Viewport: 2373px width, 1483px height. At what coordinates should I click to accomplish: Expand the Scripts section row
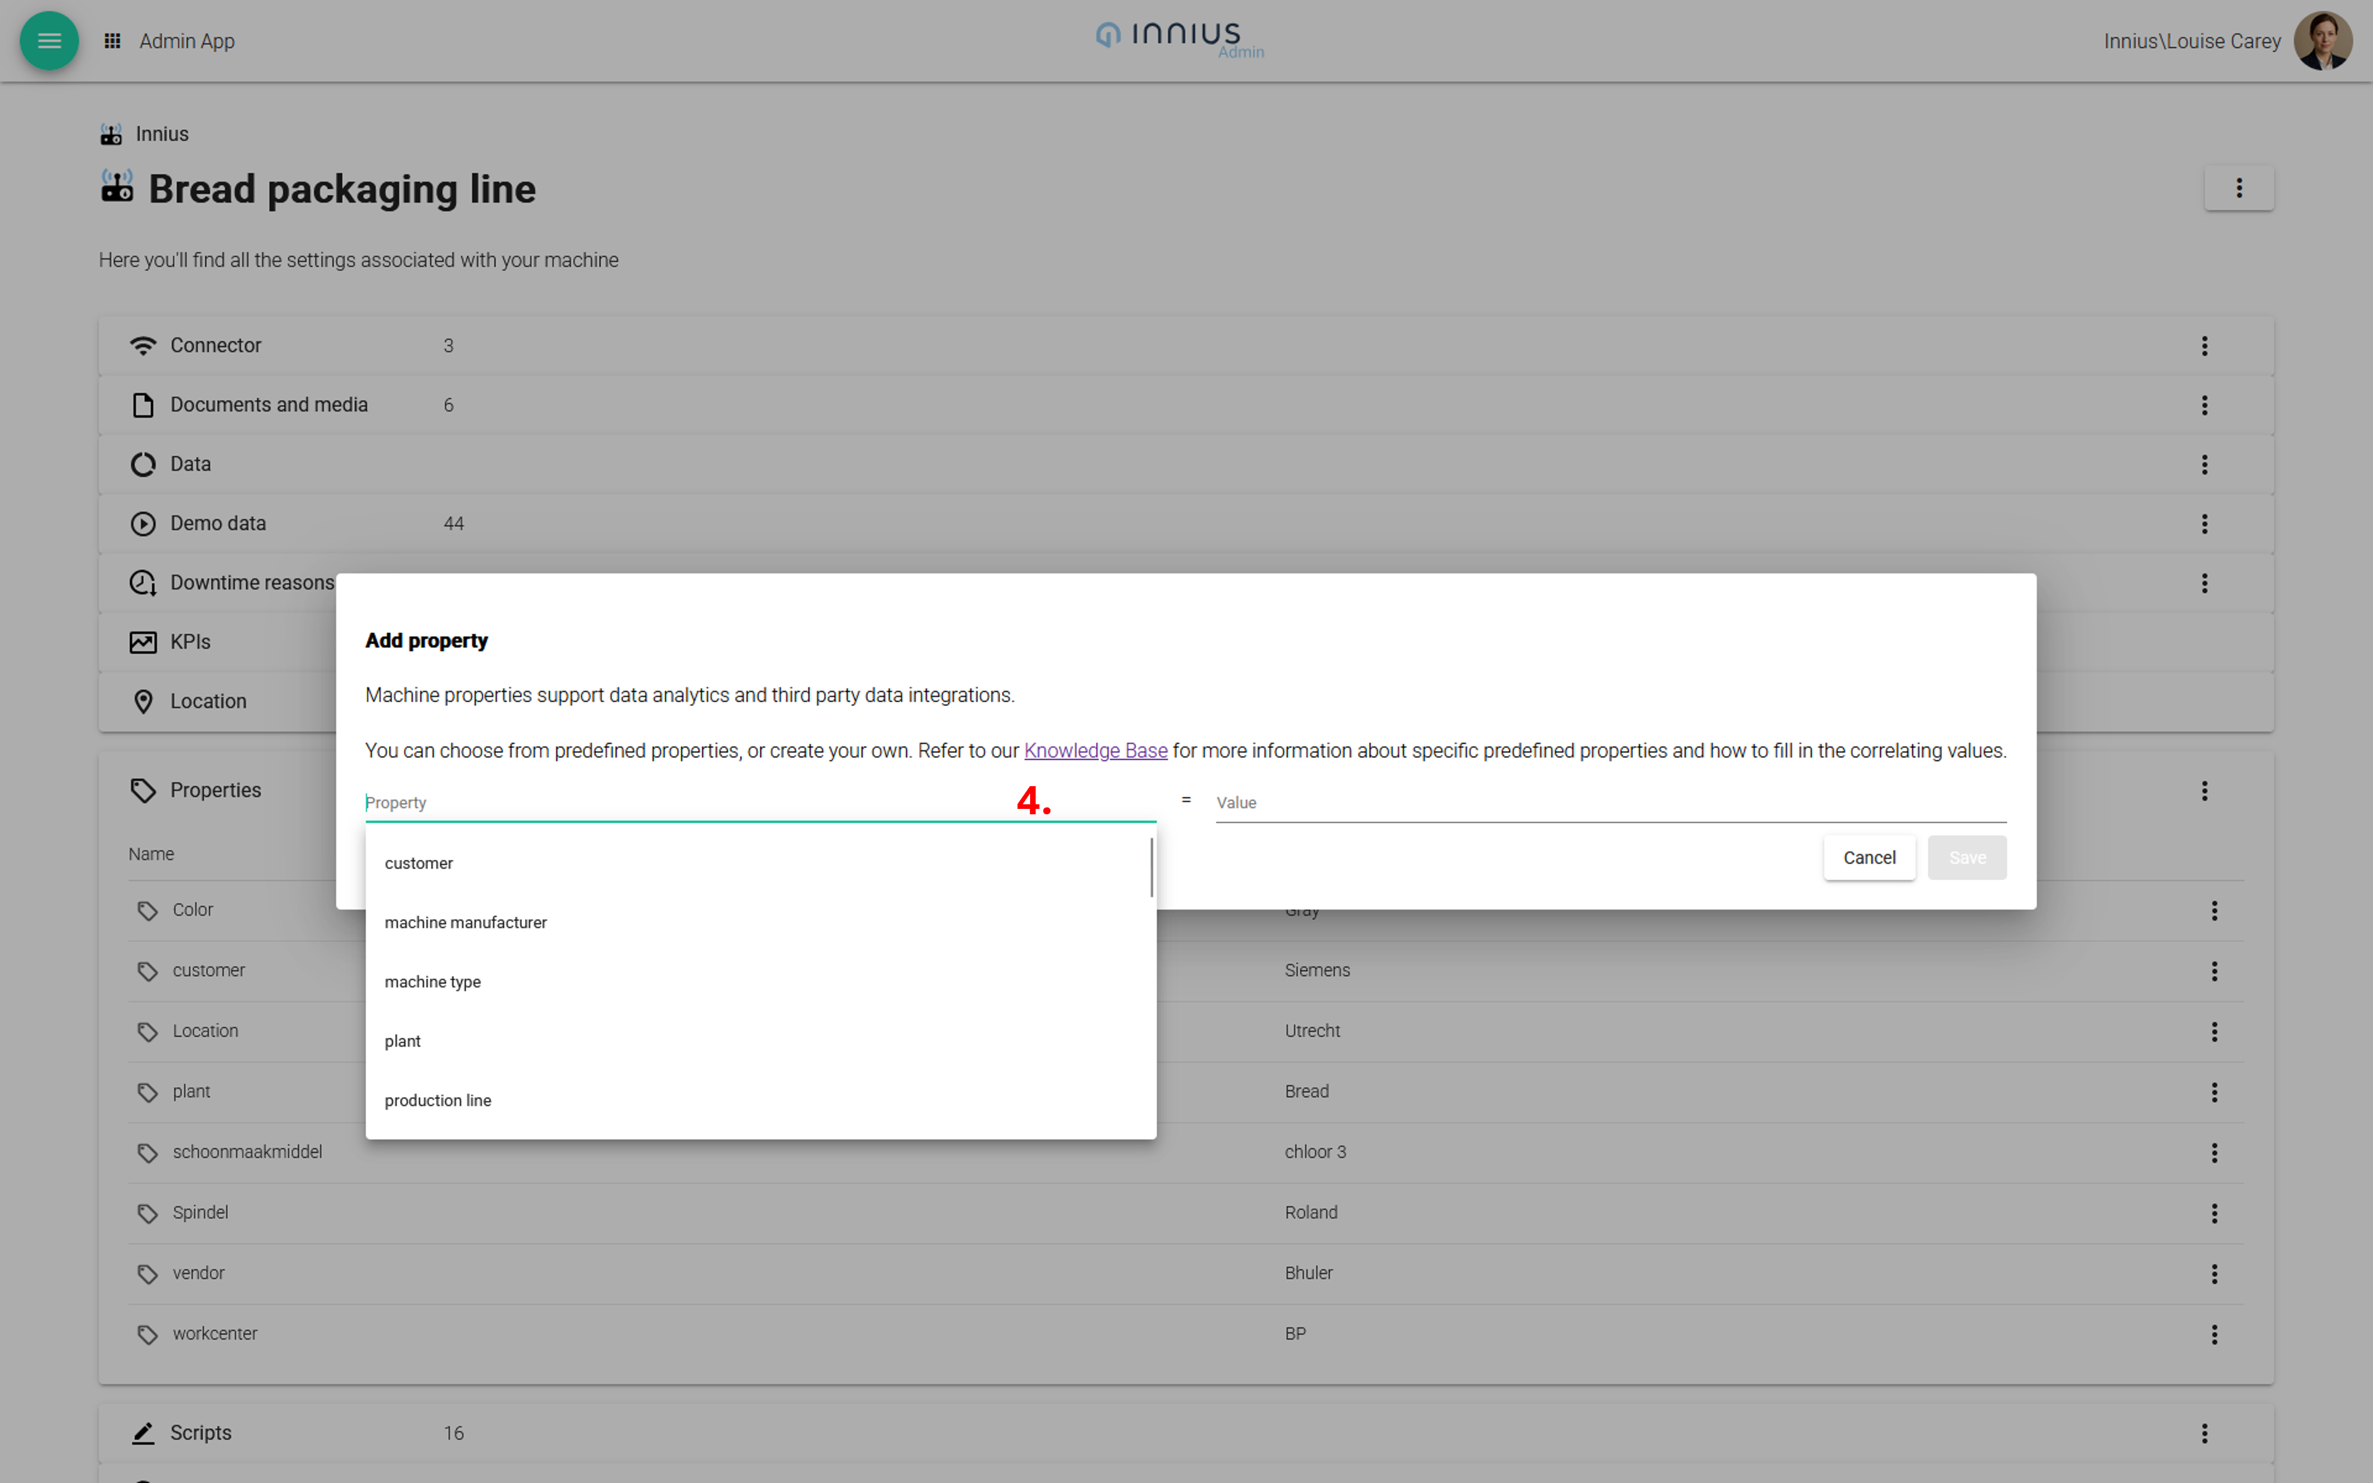click(x=1185, y=1433)
